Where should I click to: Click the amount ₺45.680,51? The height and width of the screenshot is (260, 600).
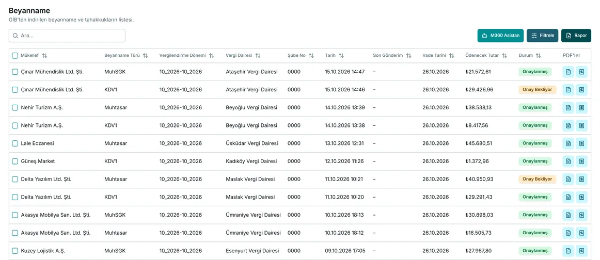(x=479, y=143)
